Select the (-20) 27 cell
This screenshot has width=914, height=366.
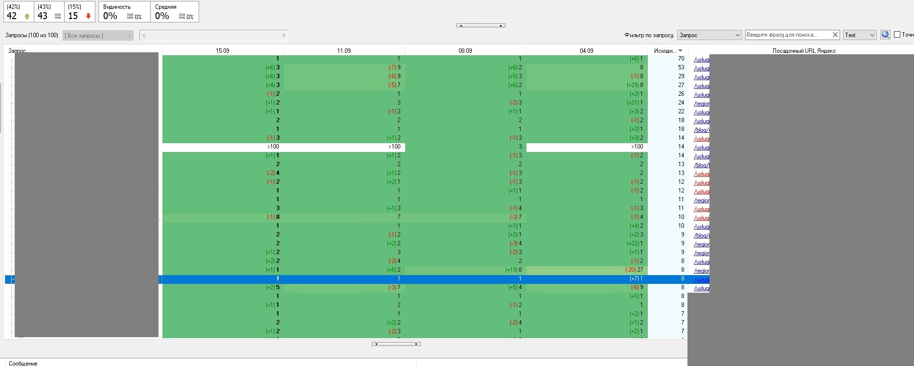[x=587, y=270]
